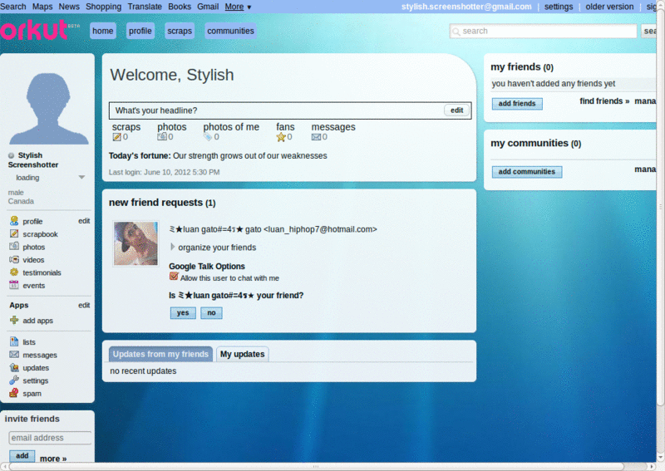Switch to Updates from my friends tab
Screen dimensions: 665x471
click(x=160, y=354)
